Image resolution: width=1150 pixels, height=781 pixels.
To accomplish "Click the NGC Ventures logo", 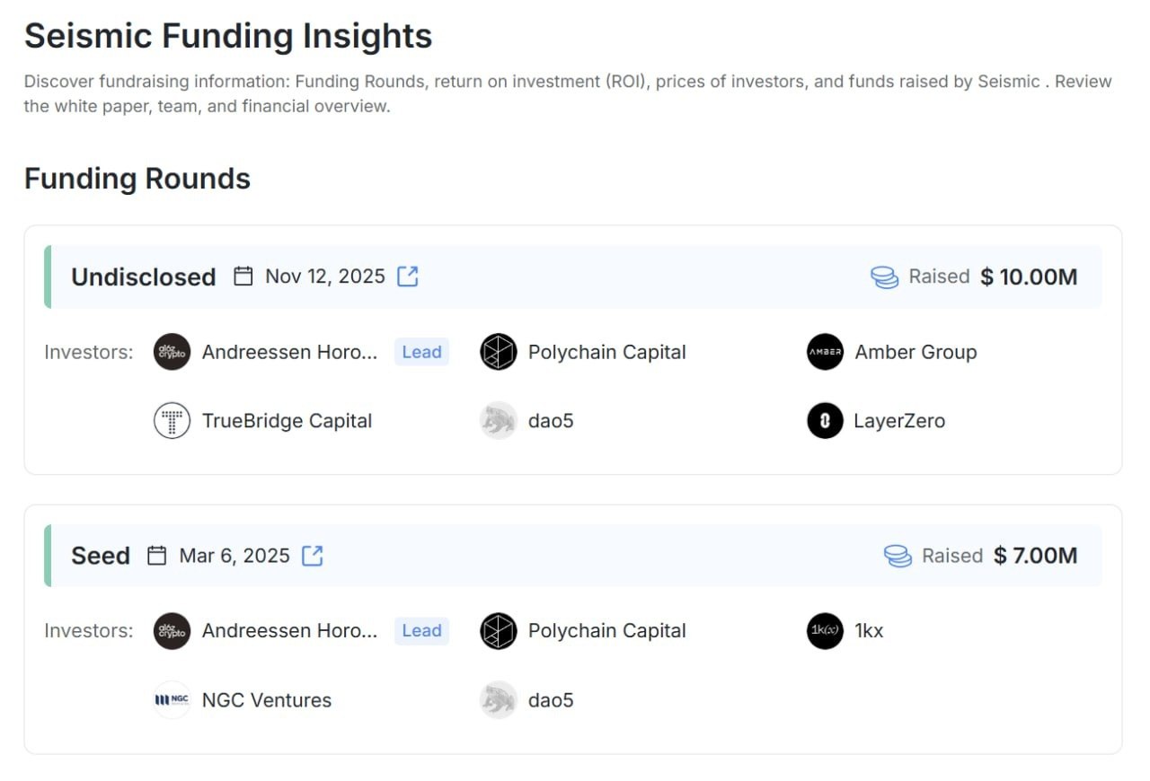I will pyautogui.click(x=172, y=700).
